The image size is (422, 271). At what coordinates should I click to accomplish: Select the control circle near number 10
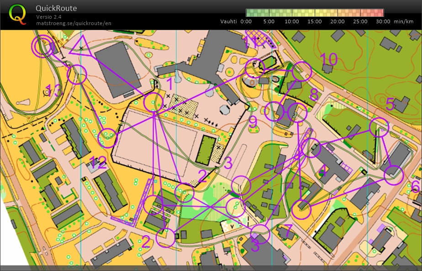pyautogui.click(x=302, y=71)
